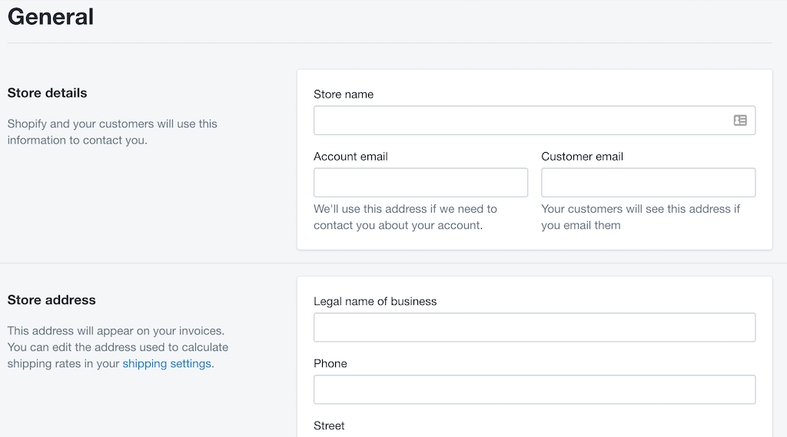Screen dimensions: 787x437
Task: Select the Customer email text box
Action: point(648,183)
